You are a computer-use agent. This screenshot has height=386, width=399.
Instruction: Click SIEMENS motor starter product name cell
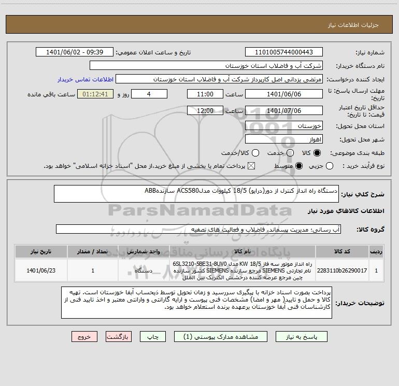(x=243, y=270)
